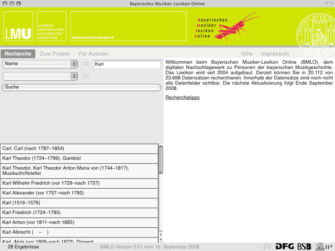Click the BSB logo in footer

(x=304, y=246)
